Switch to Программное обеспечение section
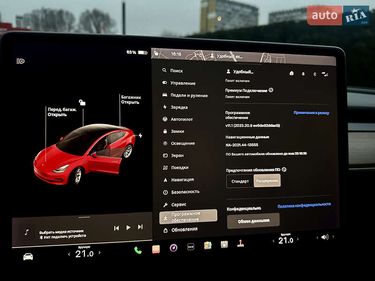Screen dimensions: 375x281 189,217
